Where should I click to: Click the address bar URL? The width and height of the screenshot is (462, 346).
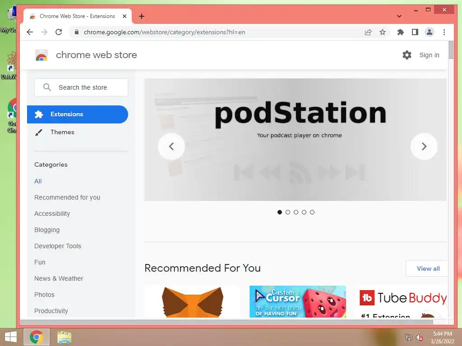click(164, 32)
